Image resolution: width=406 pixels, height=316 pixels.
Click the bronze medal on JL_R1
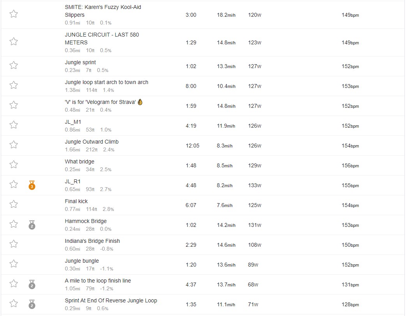[32, 185]
